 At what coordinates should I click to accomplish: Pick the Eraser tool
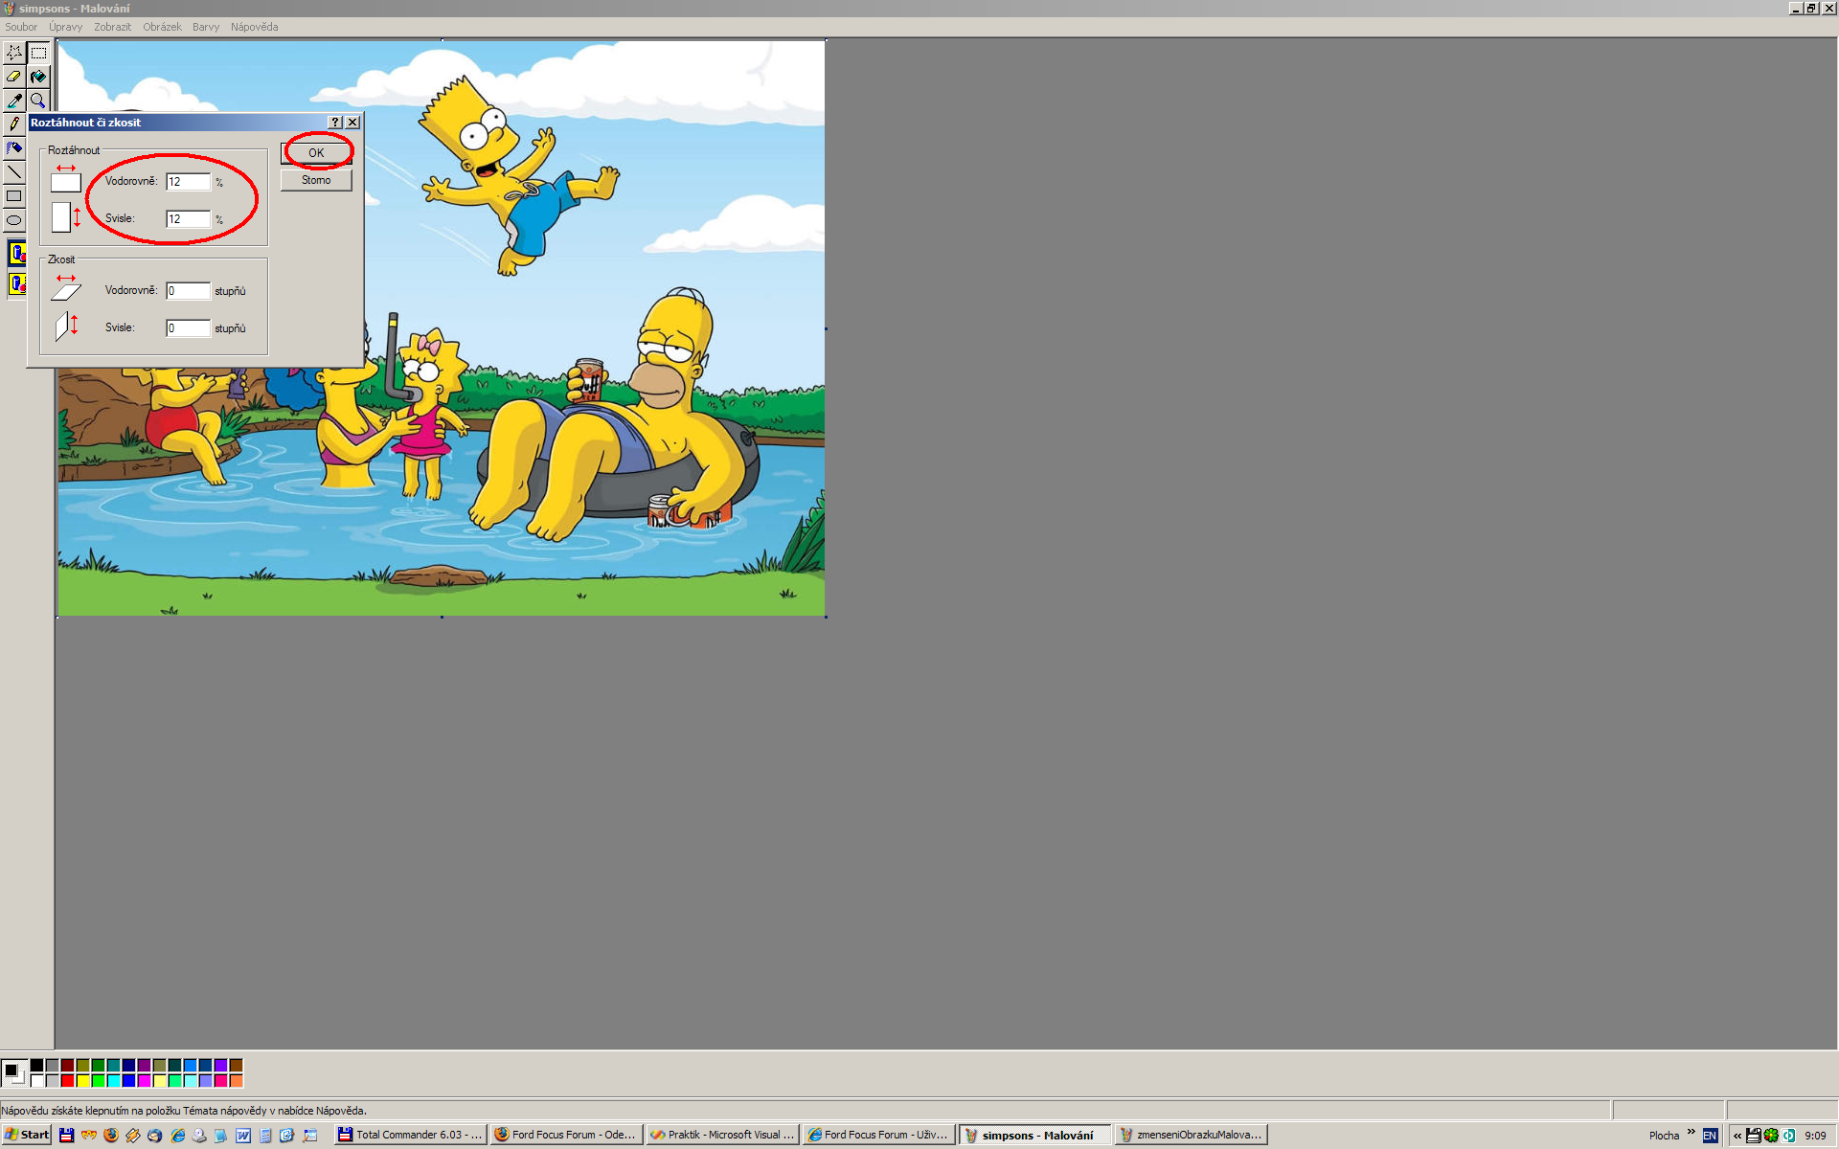[14, 77]
